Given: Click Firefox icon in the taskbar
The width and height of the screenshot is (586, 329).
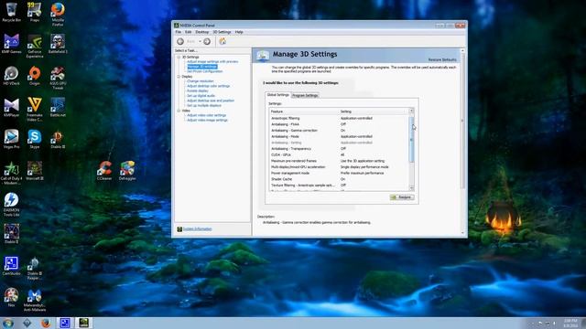Looking at the screenshot, I should coord(46,323).
